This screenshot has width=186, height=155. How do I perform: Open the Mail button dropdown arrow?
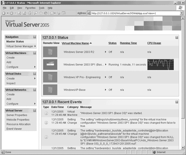[x=55, y=13]
